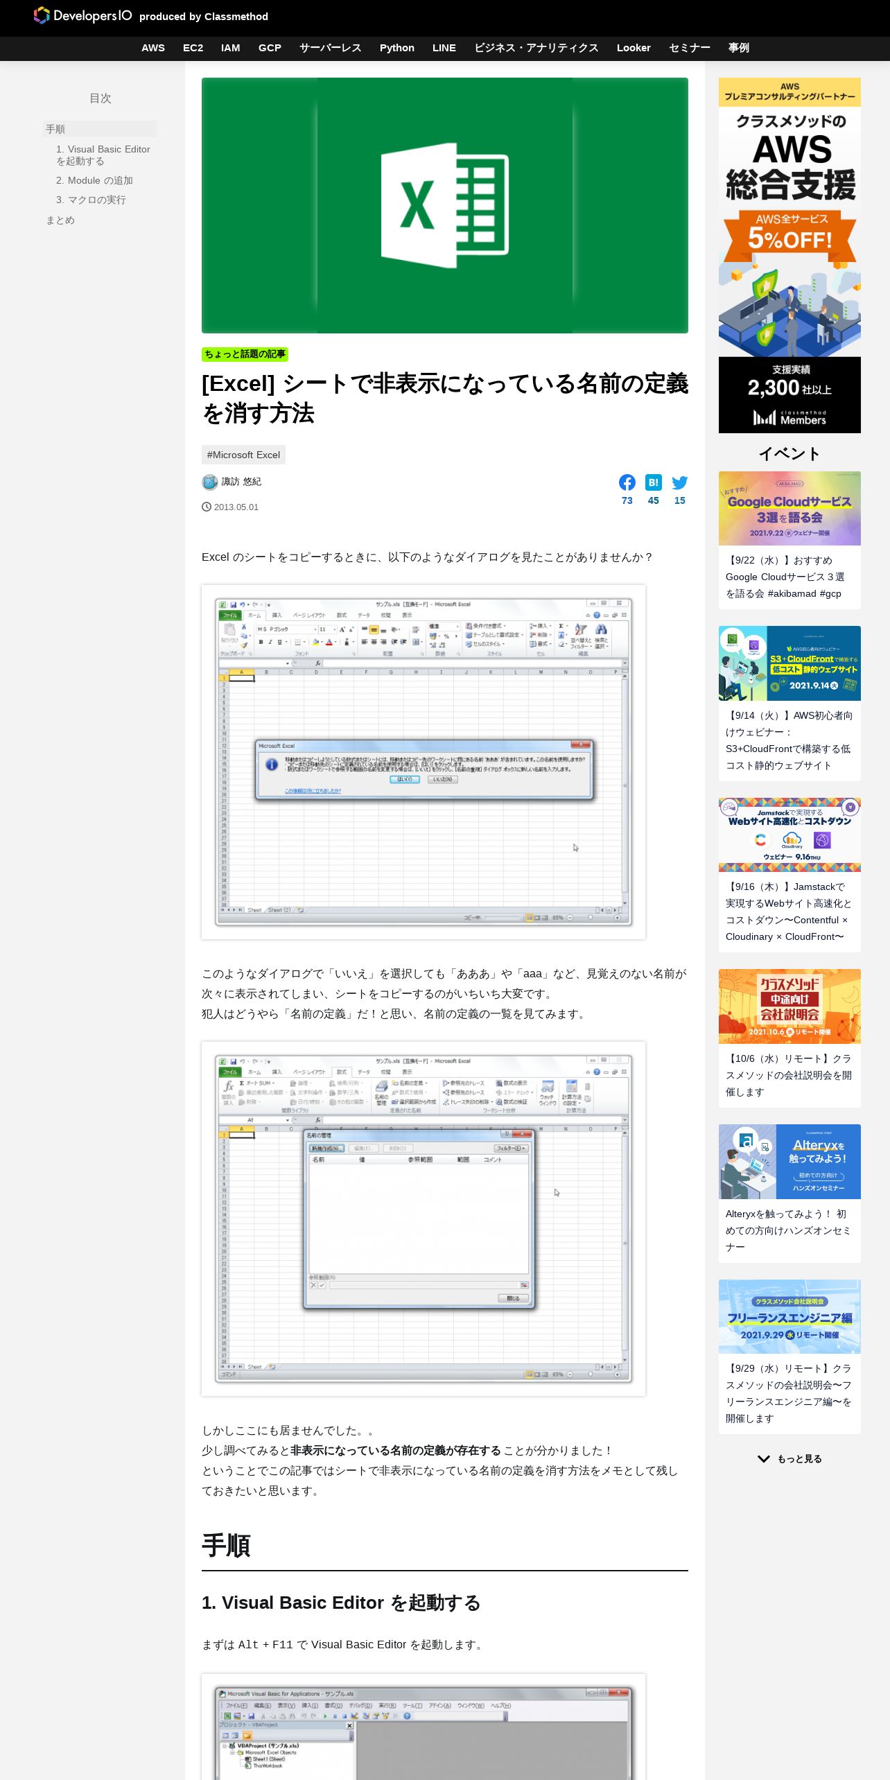Click the 目次 heading

click(101, 98)
